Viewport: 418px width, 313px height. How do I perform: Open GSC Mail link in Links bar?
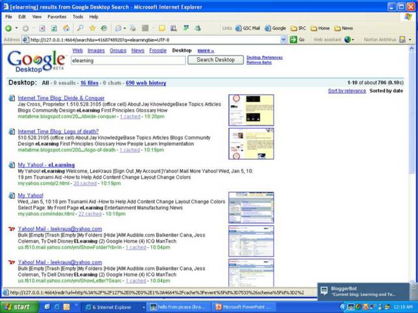248,28
